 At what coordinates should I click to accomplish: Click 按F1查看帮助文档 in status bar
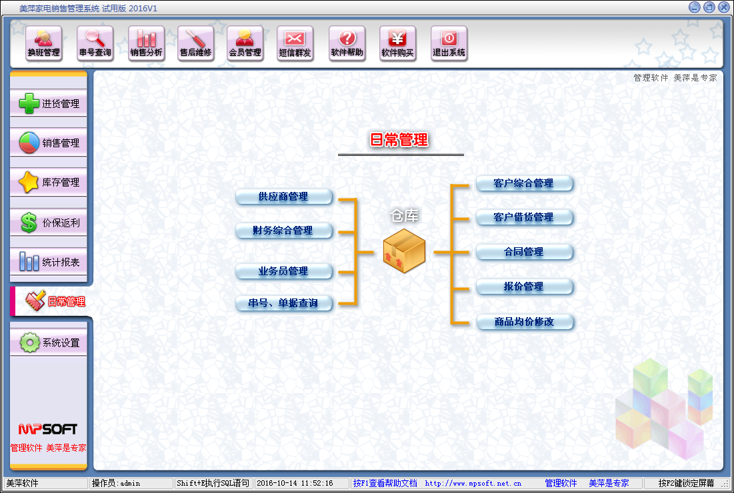[x=385, y=484]
